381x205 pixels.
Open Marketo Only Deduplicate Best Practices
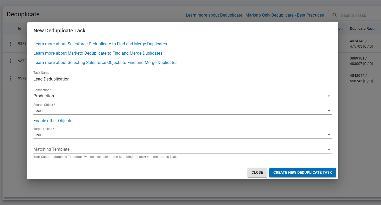click(x=284, y=15)
